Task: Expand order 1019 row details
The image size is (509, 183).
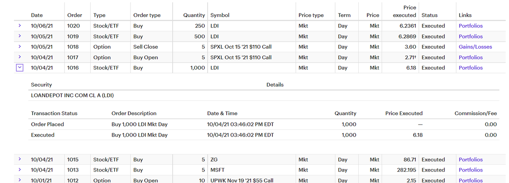Action: pyautogui.click(x=19, y=36)
